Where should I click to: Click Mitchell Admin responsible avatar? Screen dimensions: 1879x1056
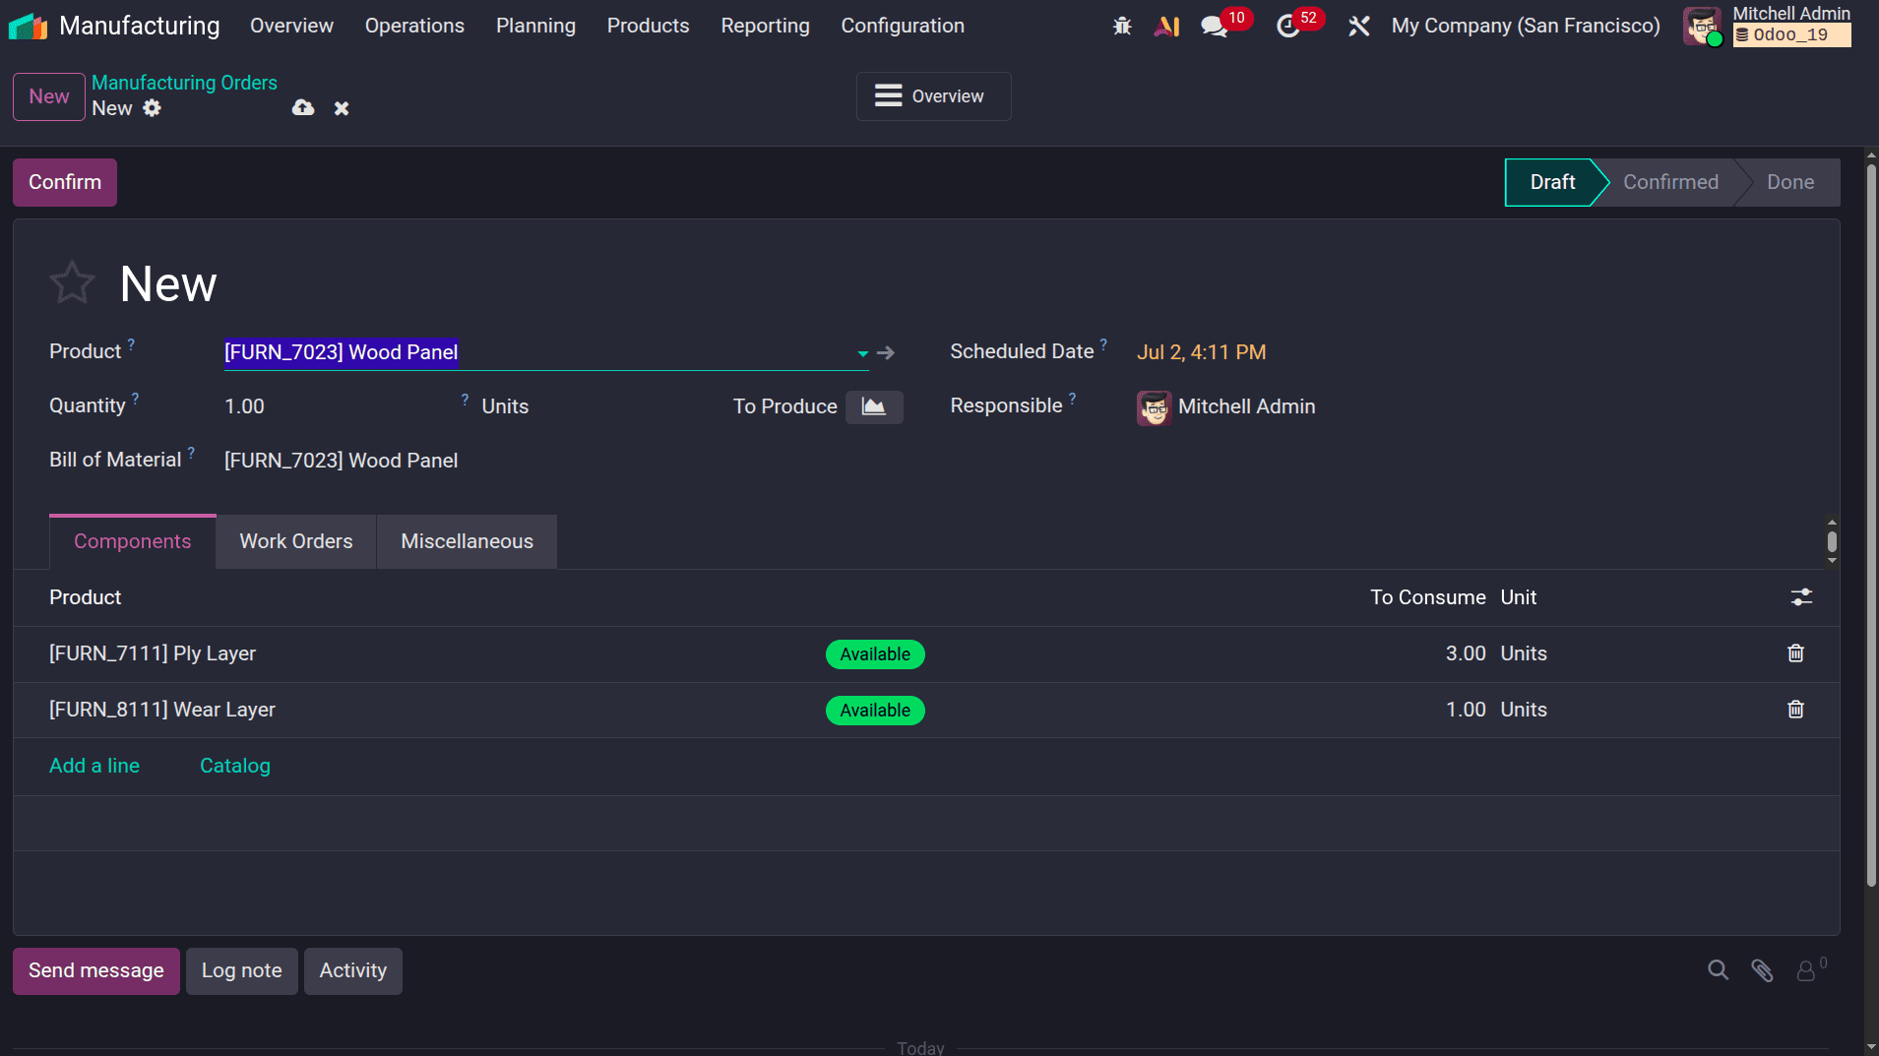1154,406
